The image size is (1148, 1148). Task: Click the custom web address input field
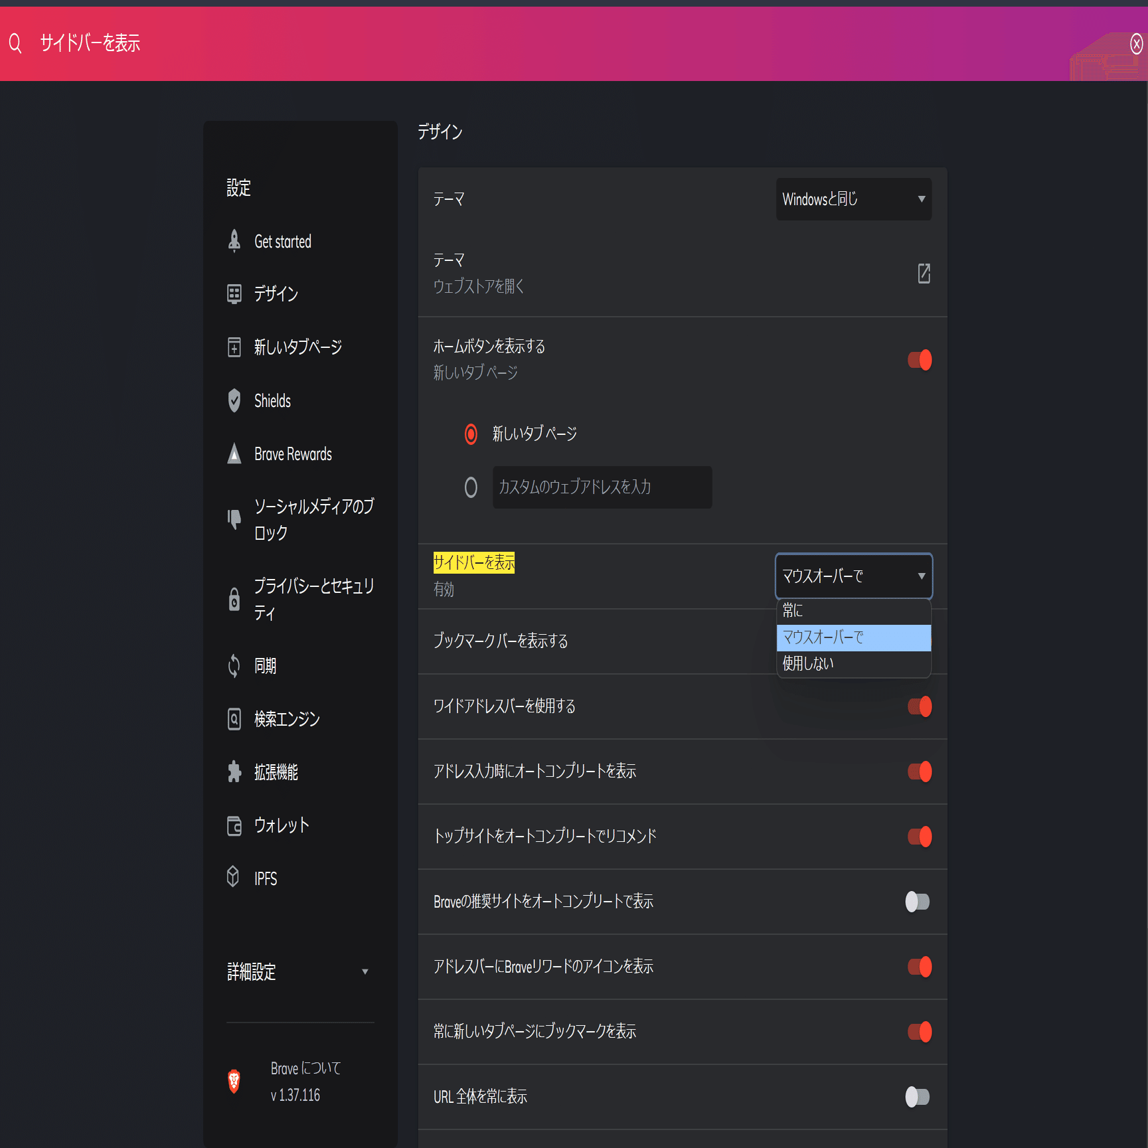(602, 487)
